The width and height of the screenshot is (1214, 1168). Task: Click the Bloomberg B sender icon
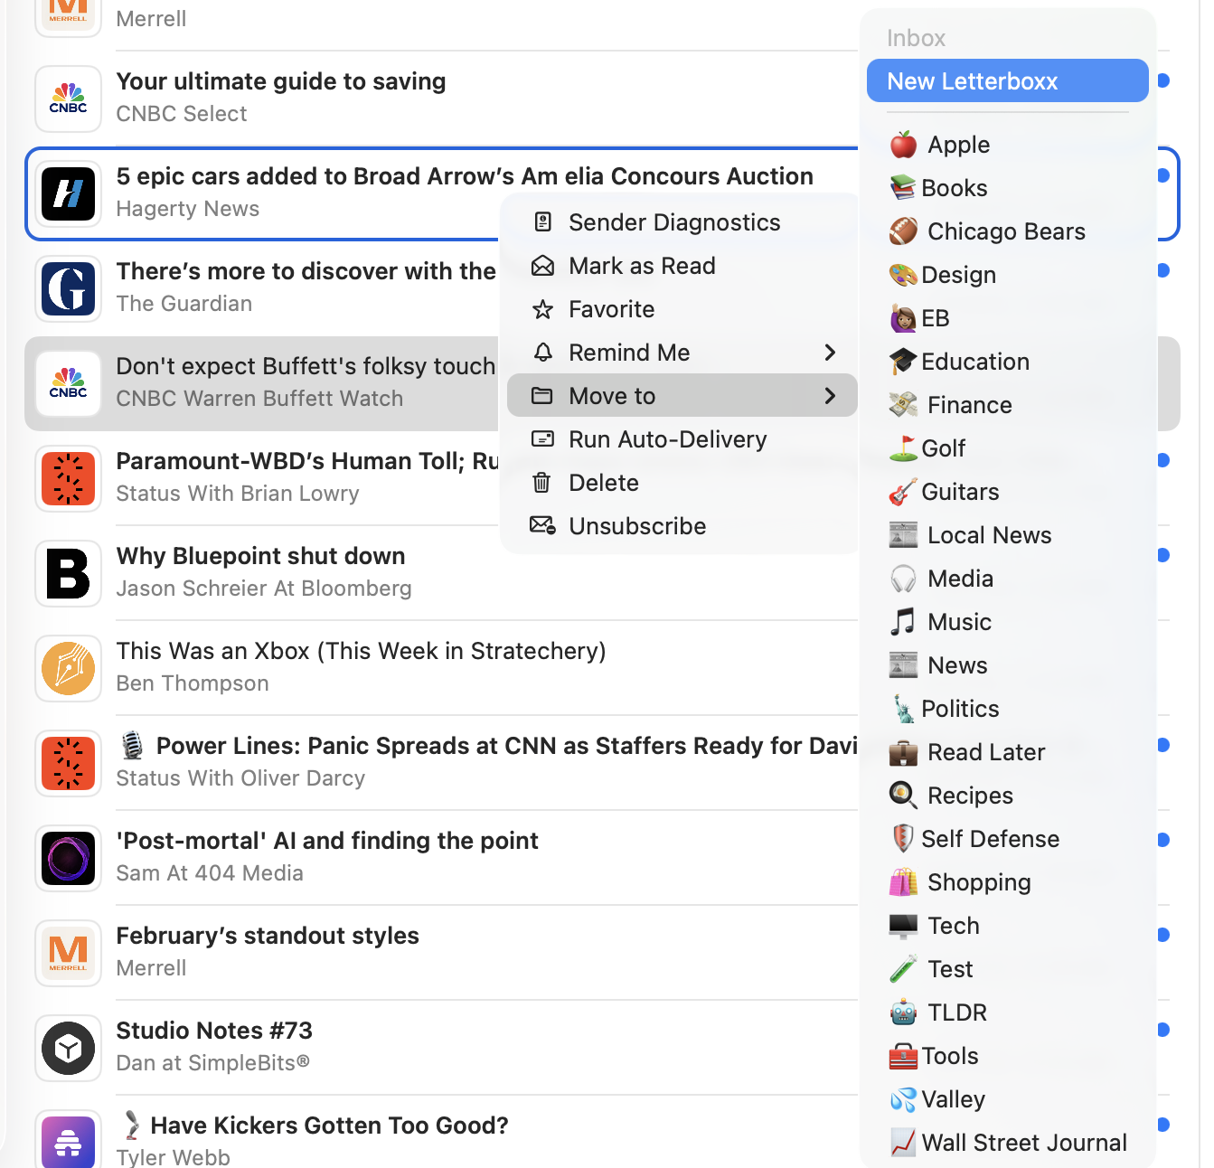[68, 574]
